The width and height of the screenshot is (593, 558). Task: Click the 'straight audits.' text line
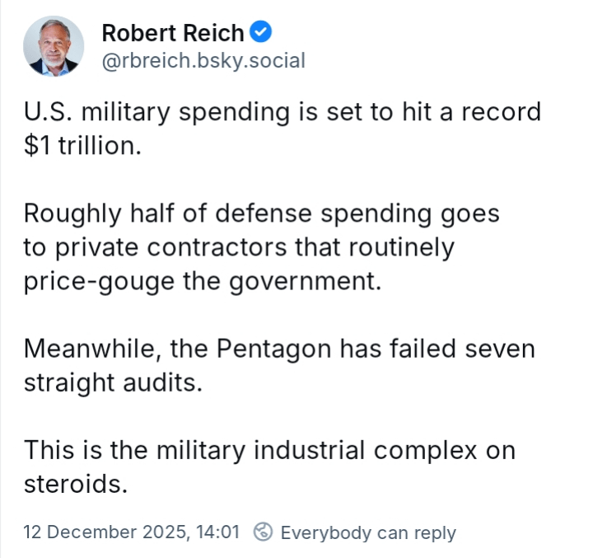(x=113, y=382)
